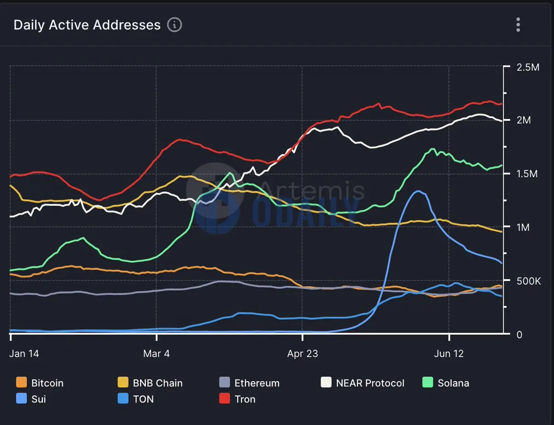Open the info icon beside Daily Active Addresses
The image size is (554, 425).
pos(175,24)
